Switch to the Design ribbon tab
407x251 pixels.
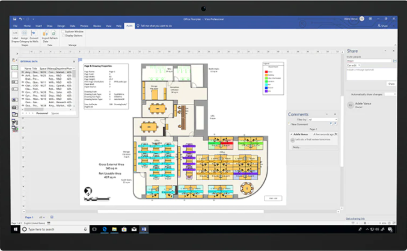point(61,26)
